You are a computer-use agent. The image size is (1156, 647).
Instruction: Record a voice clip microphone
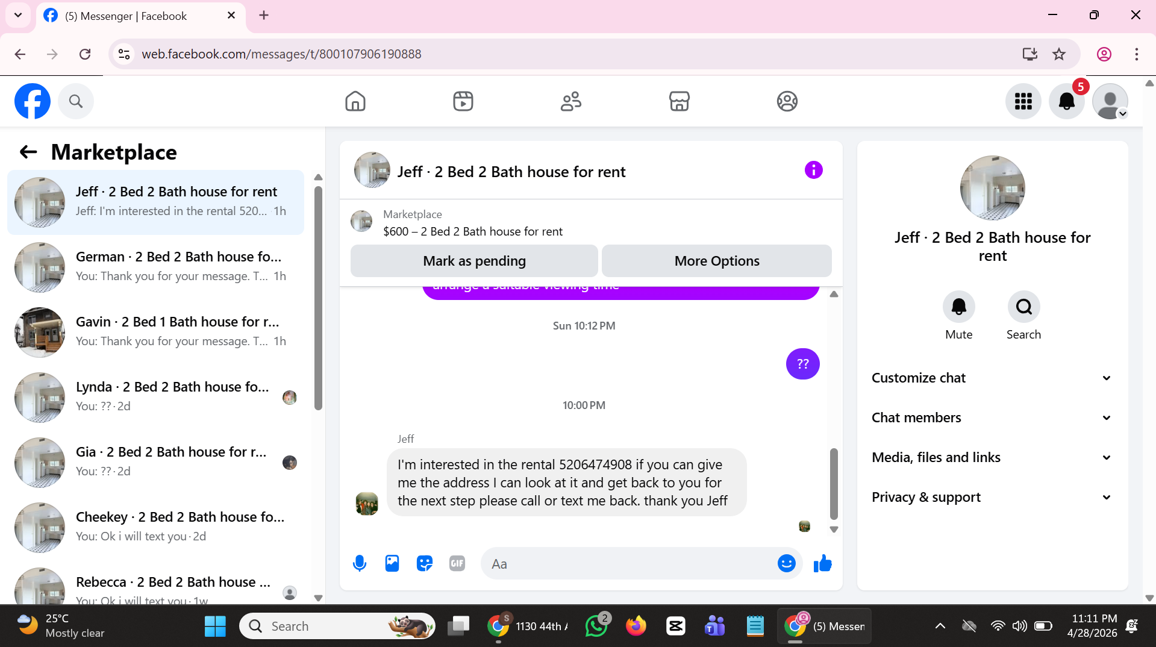[x=360, y=564]
